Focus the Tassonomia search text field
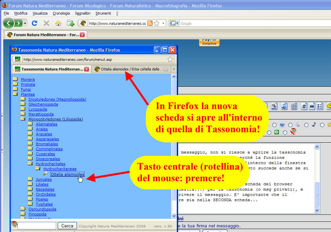The height and width of the screenshot is (232, 331). 37,226
